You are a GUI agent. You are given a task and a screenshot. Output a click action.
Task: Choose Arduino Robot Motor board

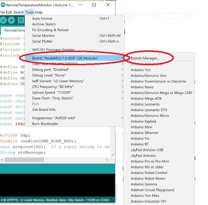click(159, 178)
